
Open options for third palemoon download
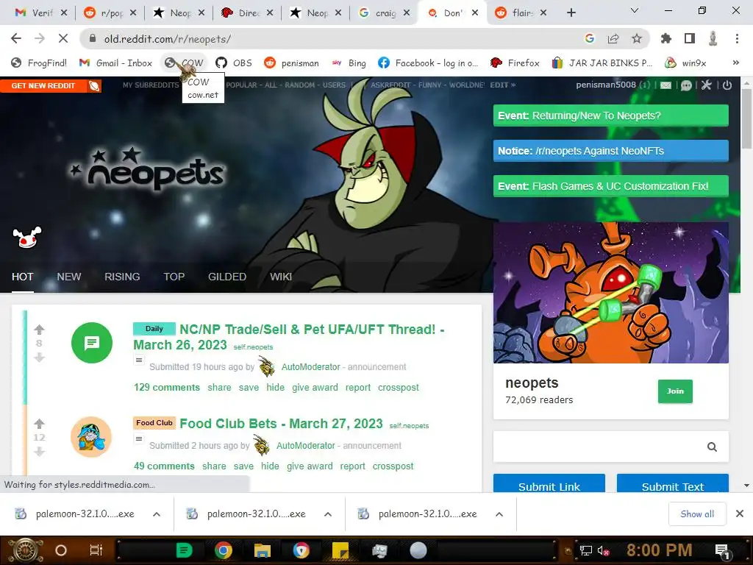499,514
